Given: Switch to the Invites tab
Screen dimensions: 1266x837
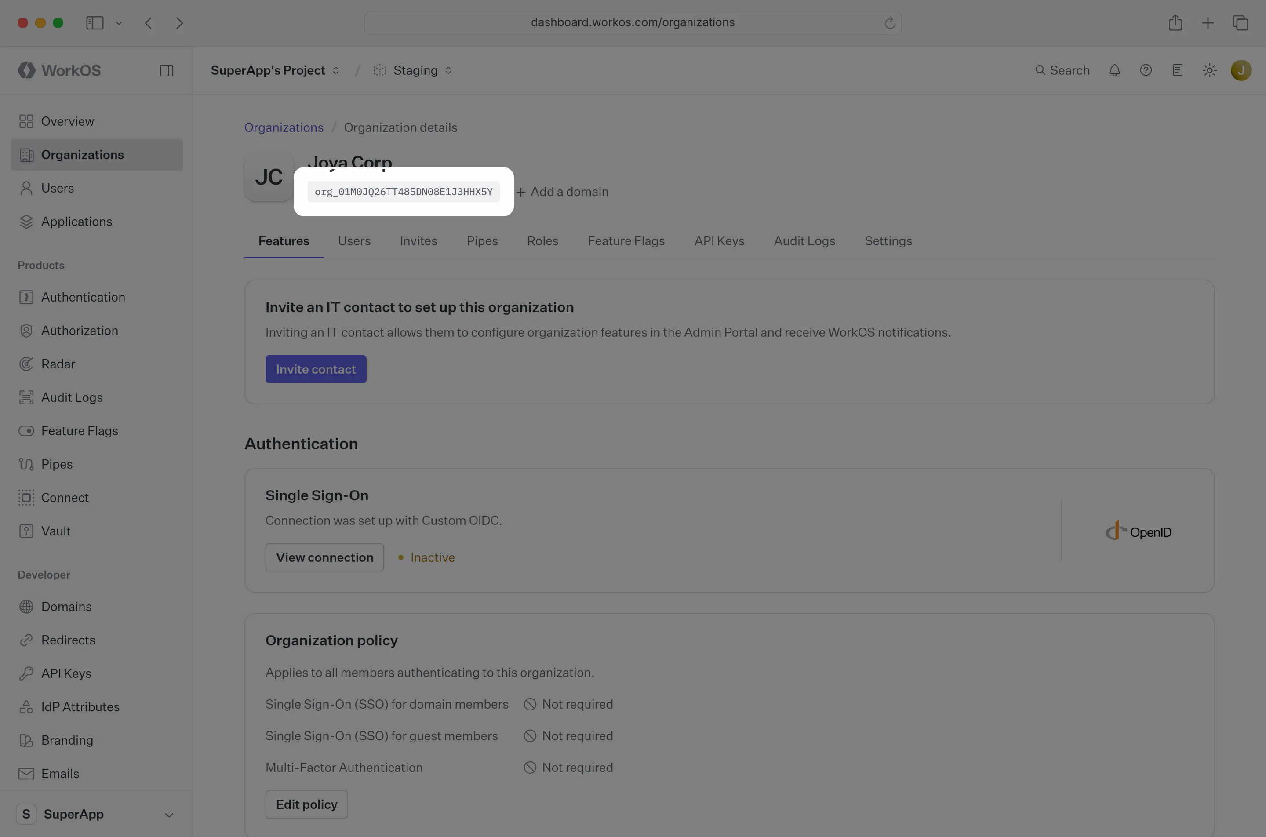Looking at the screenshot, I should pyautogui.click(x=418, y=241).
